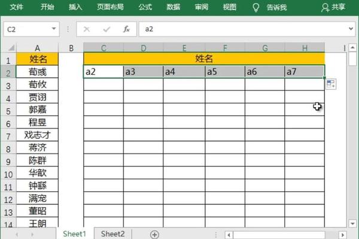Select column H header
This screenshot has height=239, width=359.
[305, 48]
